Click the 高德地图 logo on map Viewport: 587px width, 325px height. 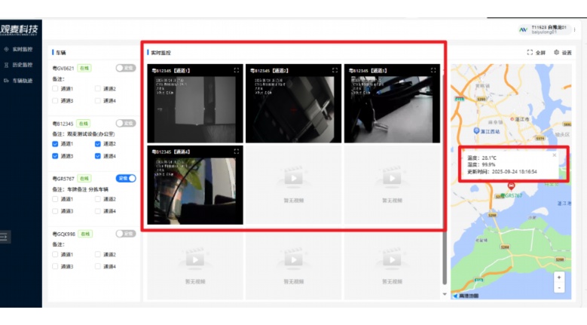tap(466, 296)
